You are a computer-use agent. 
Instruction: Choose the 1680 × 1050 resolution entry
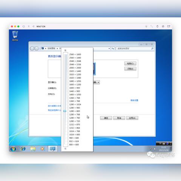coord(75,81)
